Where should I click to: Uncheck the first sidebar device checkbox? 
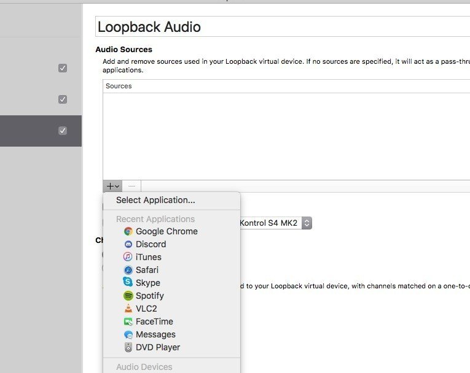63,68
